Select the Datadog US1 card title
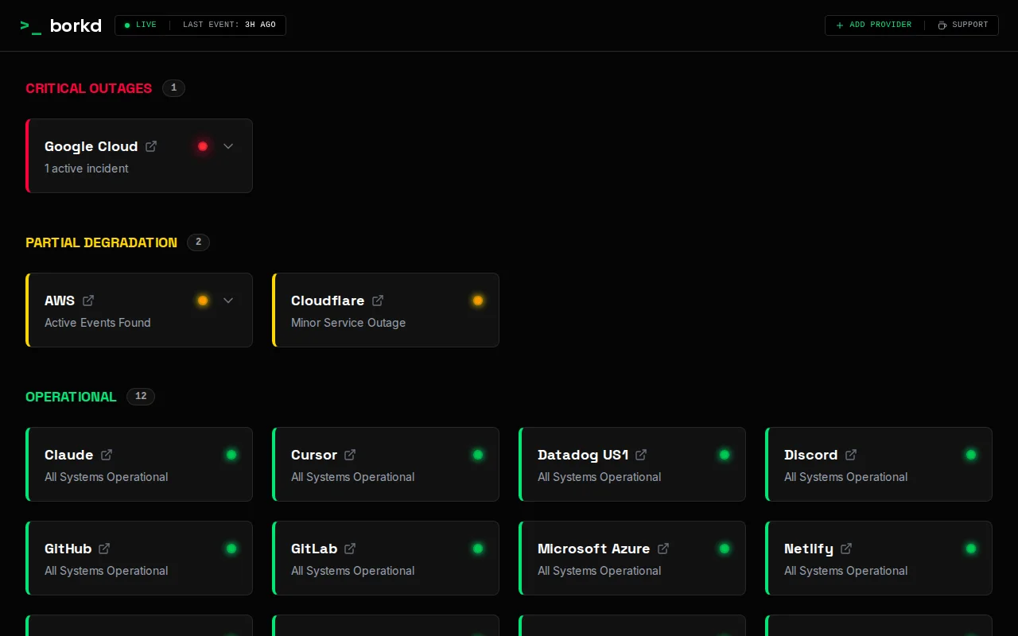This screenshot has height=636, width=1018. point(583,455)
